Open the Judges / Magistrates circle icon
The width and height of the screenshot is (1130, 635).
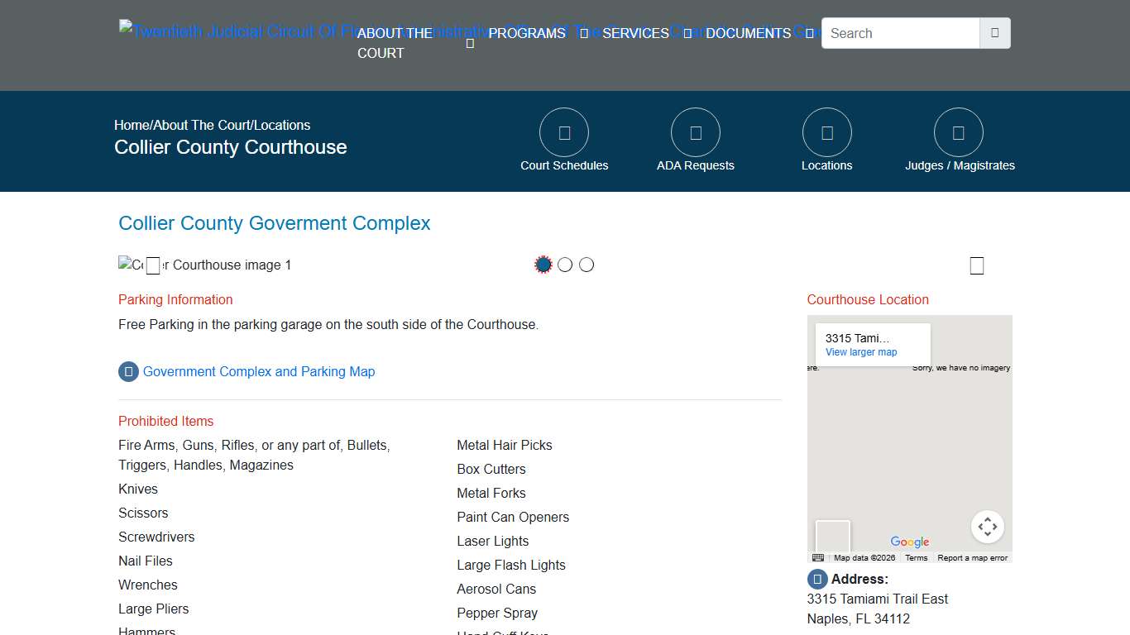958,132
